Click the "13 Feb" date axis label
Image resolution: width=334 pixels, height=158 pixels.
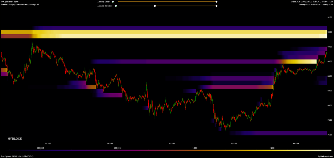(234, 144)
